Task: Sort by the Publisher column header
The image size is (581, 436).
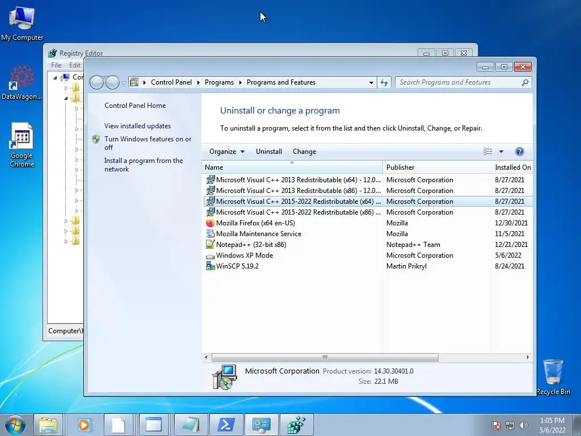Action: pyautogui.click(x=437, y=167)
